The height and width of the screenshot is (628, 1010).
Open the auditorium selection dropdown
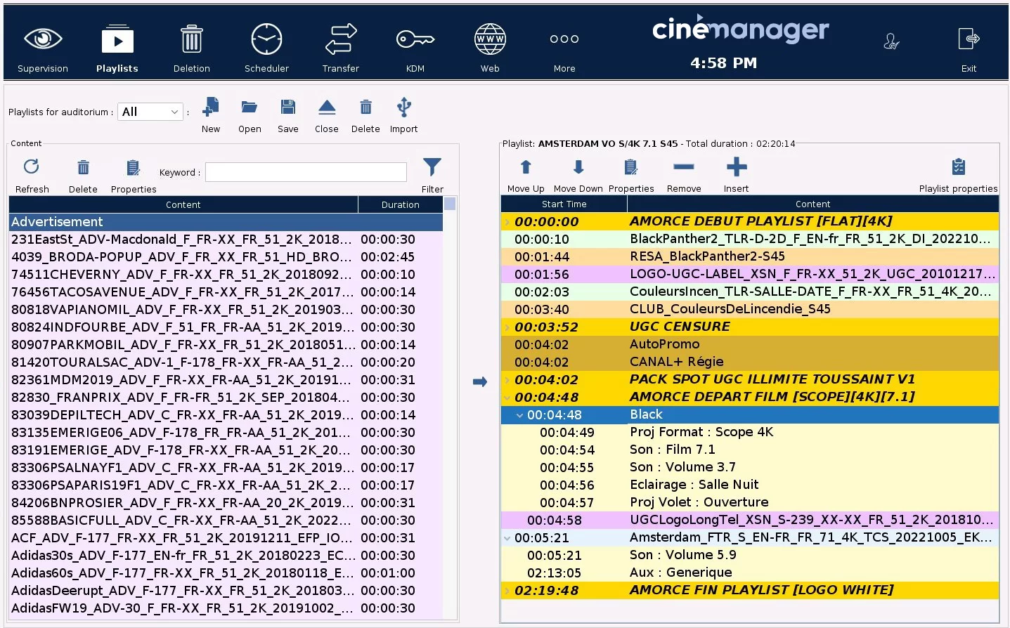(x=150, y=112)
